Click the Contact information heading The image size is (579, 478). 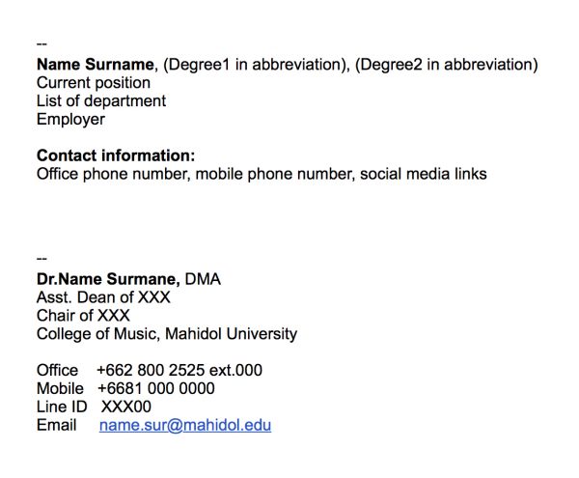[x=116, y=155]
